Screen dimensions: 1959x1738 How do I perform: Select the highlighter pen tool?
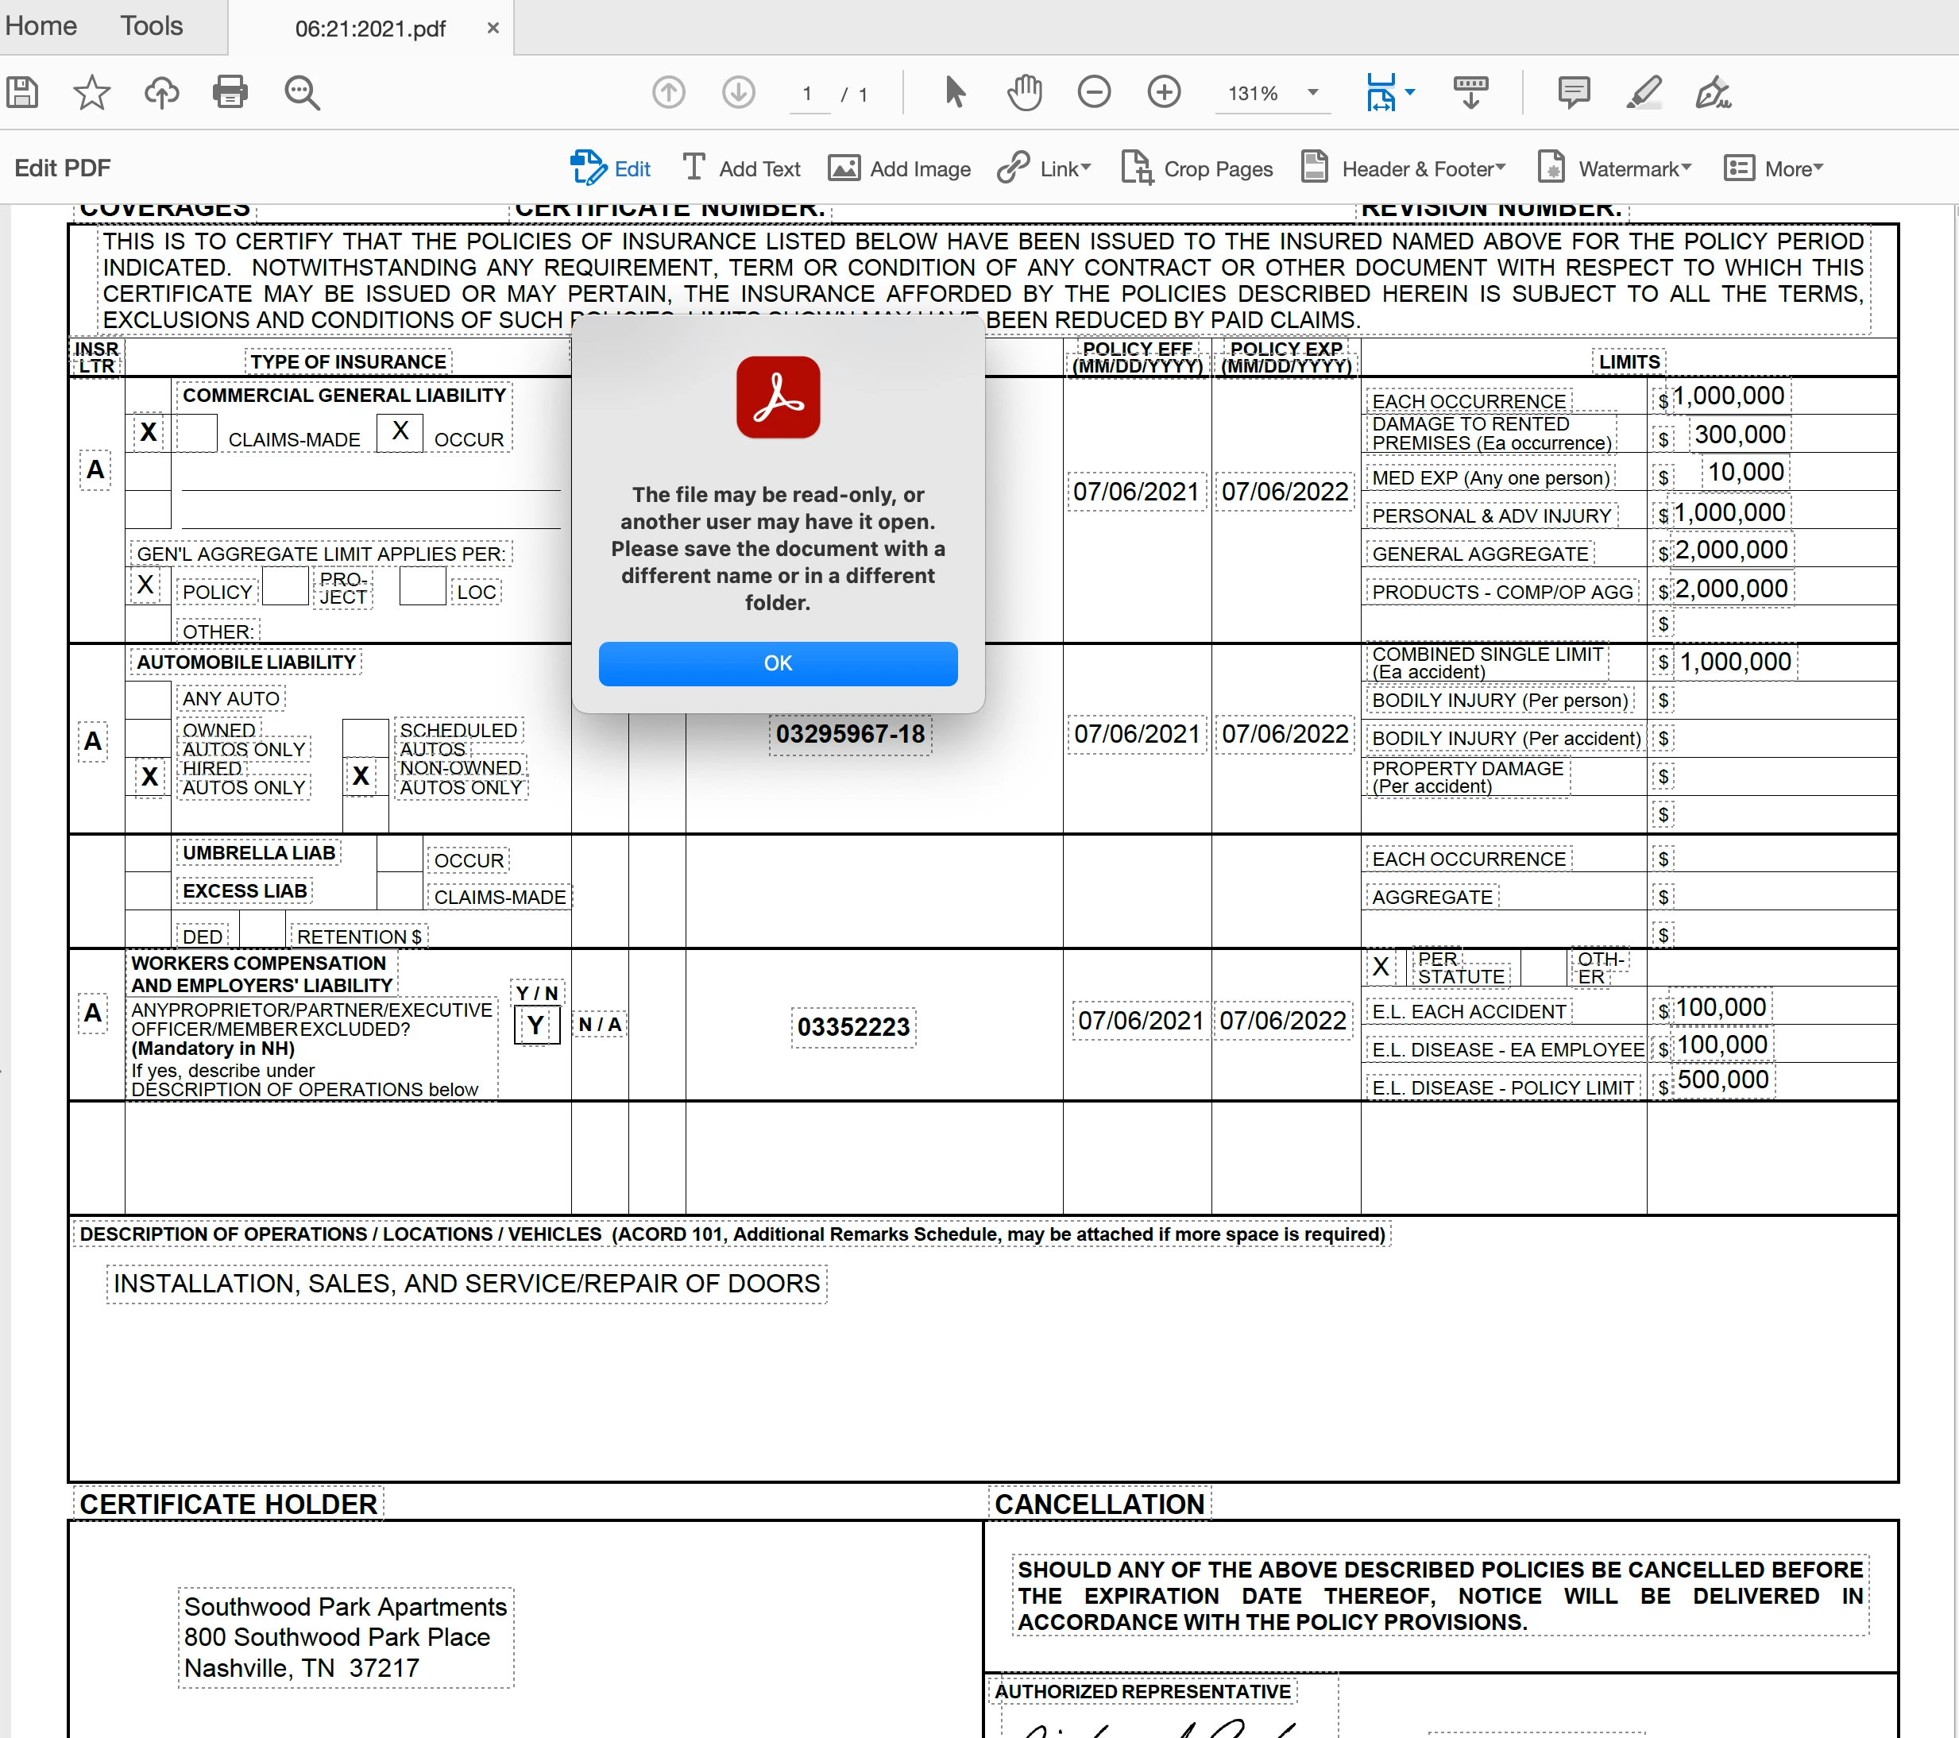[x=1644, y=93]
